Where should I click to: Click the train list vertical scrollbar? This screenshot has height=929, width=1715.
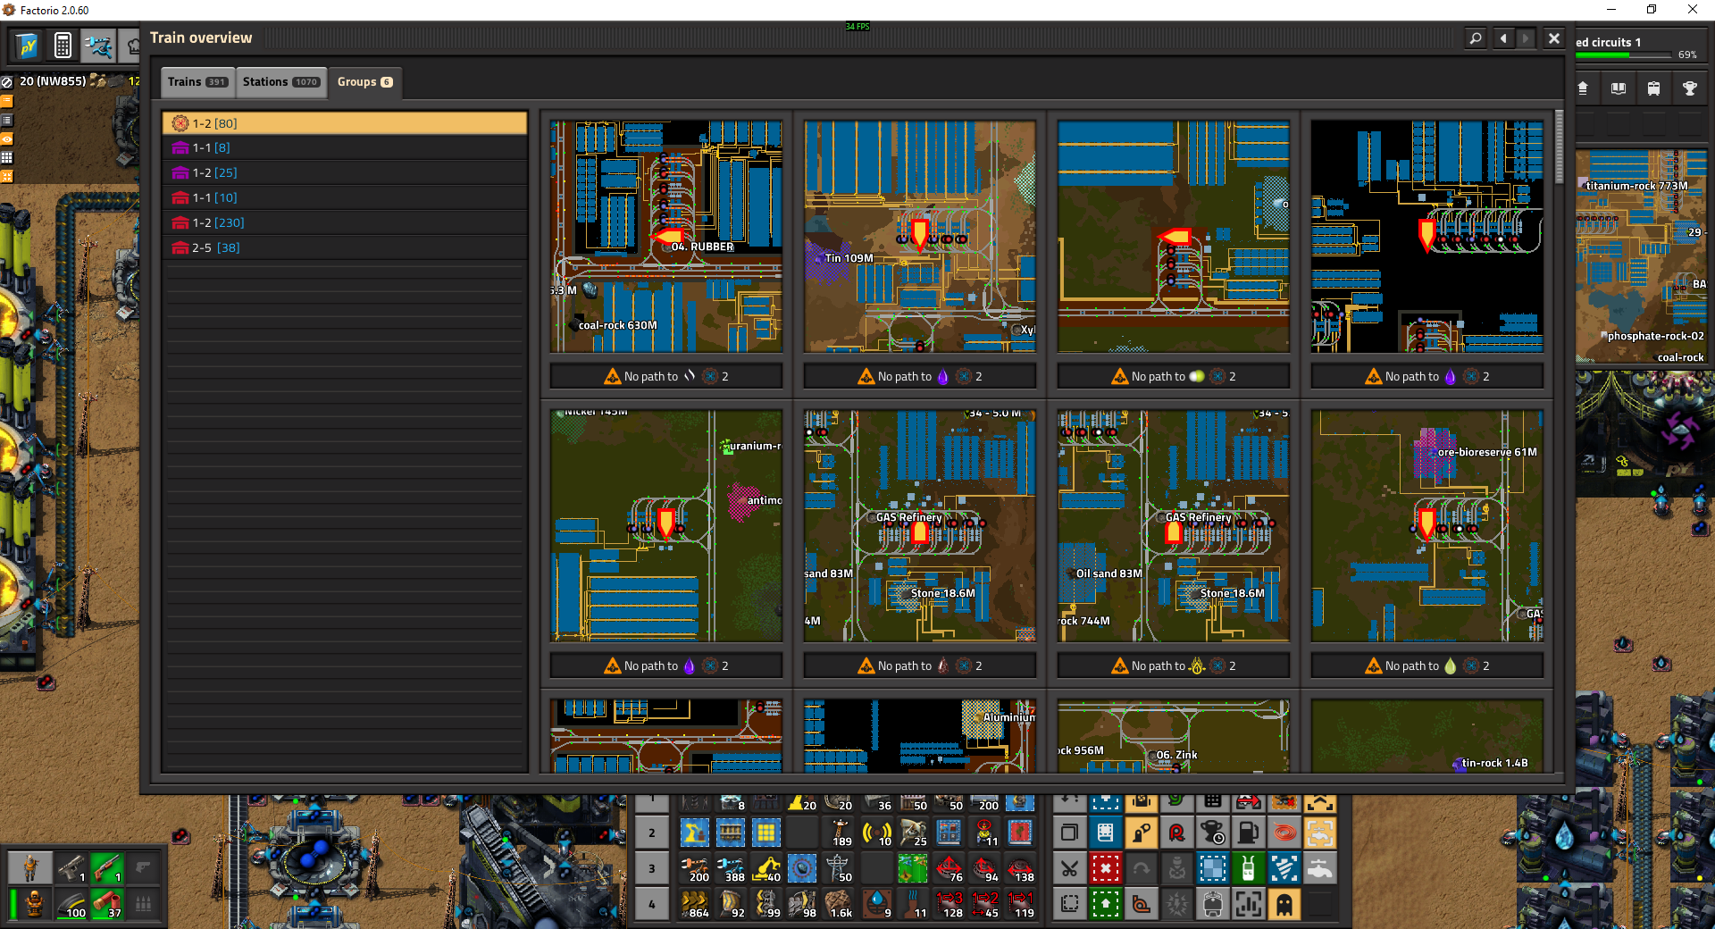click(1560, 147)
